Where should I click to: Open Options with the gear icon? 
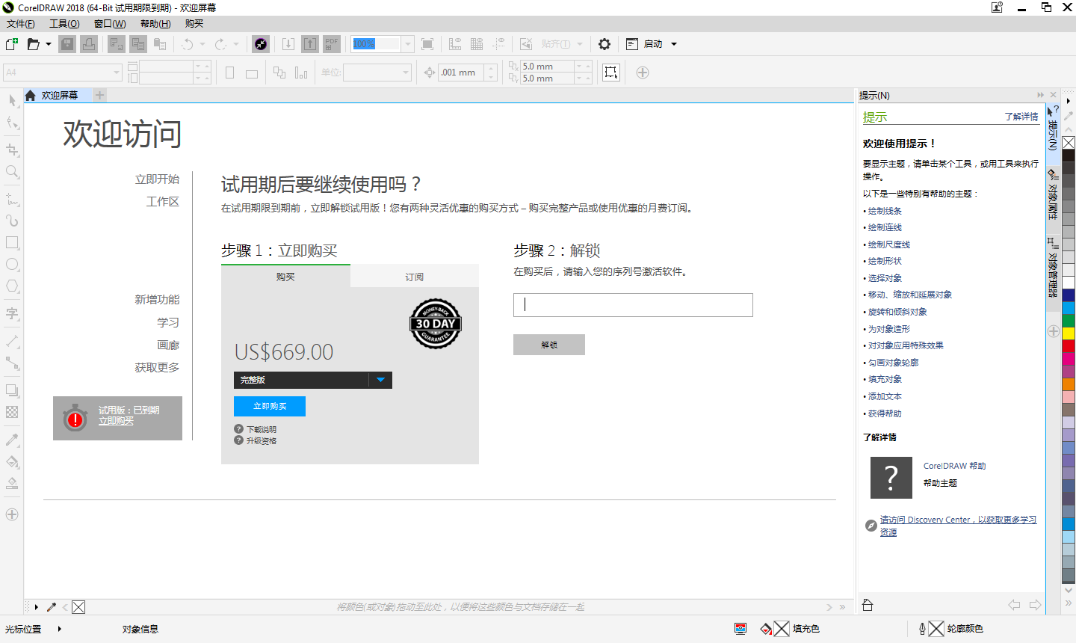(x=605, y=44)
